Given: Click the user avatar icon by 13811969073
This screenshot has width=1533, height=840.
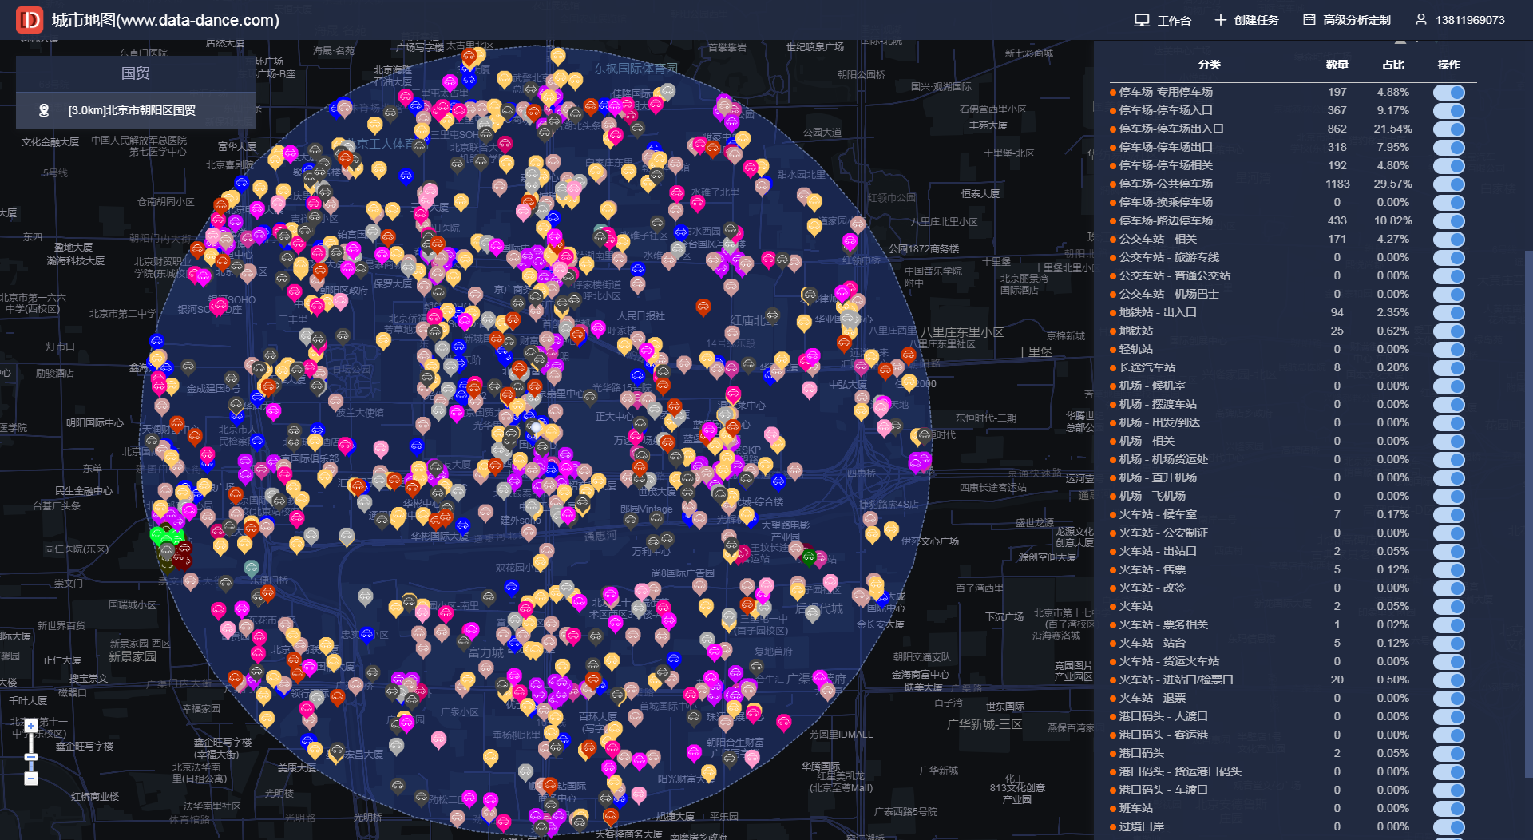Looking at the screenshot, I should point(1421,19).
